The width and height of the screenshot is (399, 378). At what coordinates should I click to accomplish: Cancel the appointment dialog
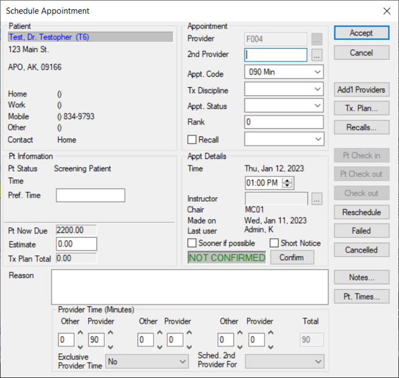(x=362, y=53)
